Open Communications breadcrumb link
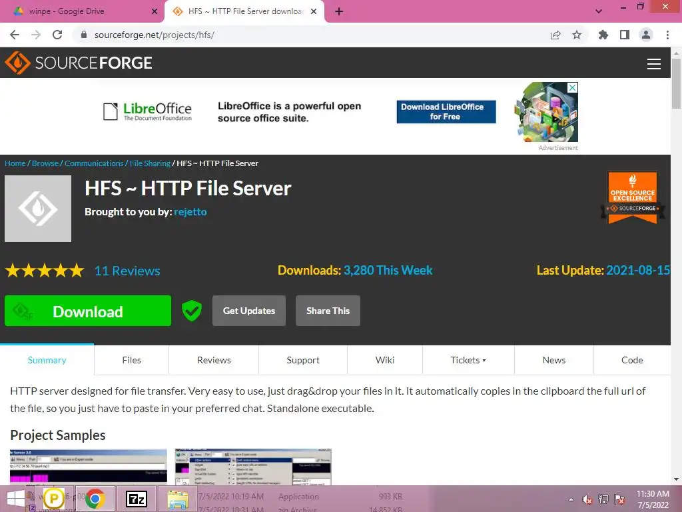The height and width of the screenshot is (512, 682). click(94, 163)
